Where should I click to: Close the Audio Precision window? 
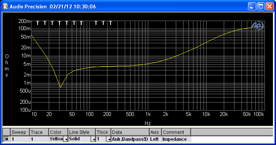point(269,7)
